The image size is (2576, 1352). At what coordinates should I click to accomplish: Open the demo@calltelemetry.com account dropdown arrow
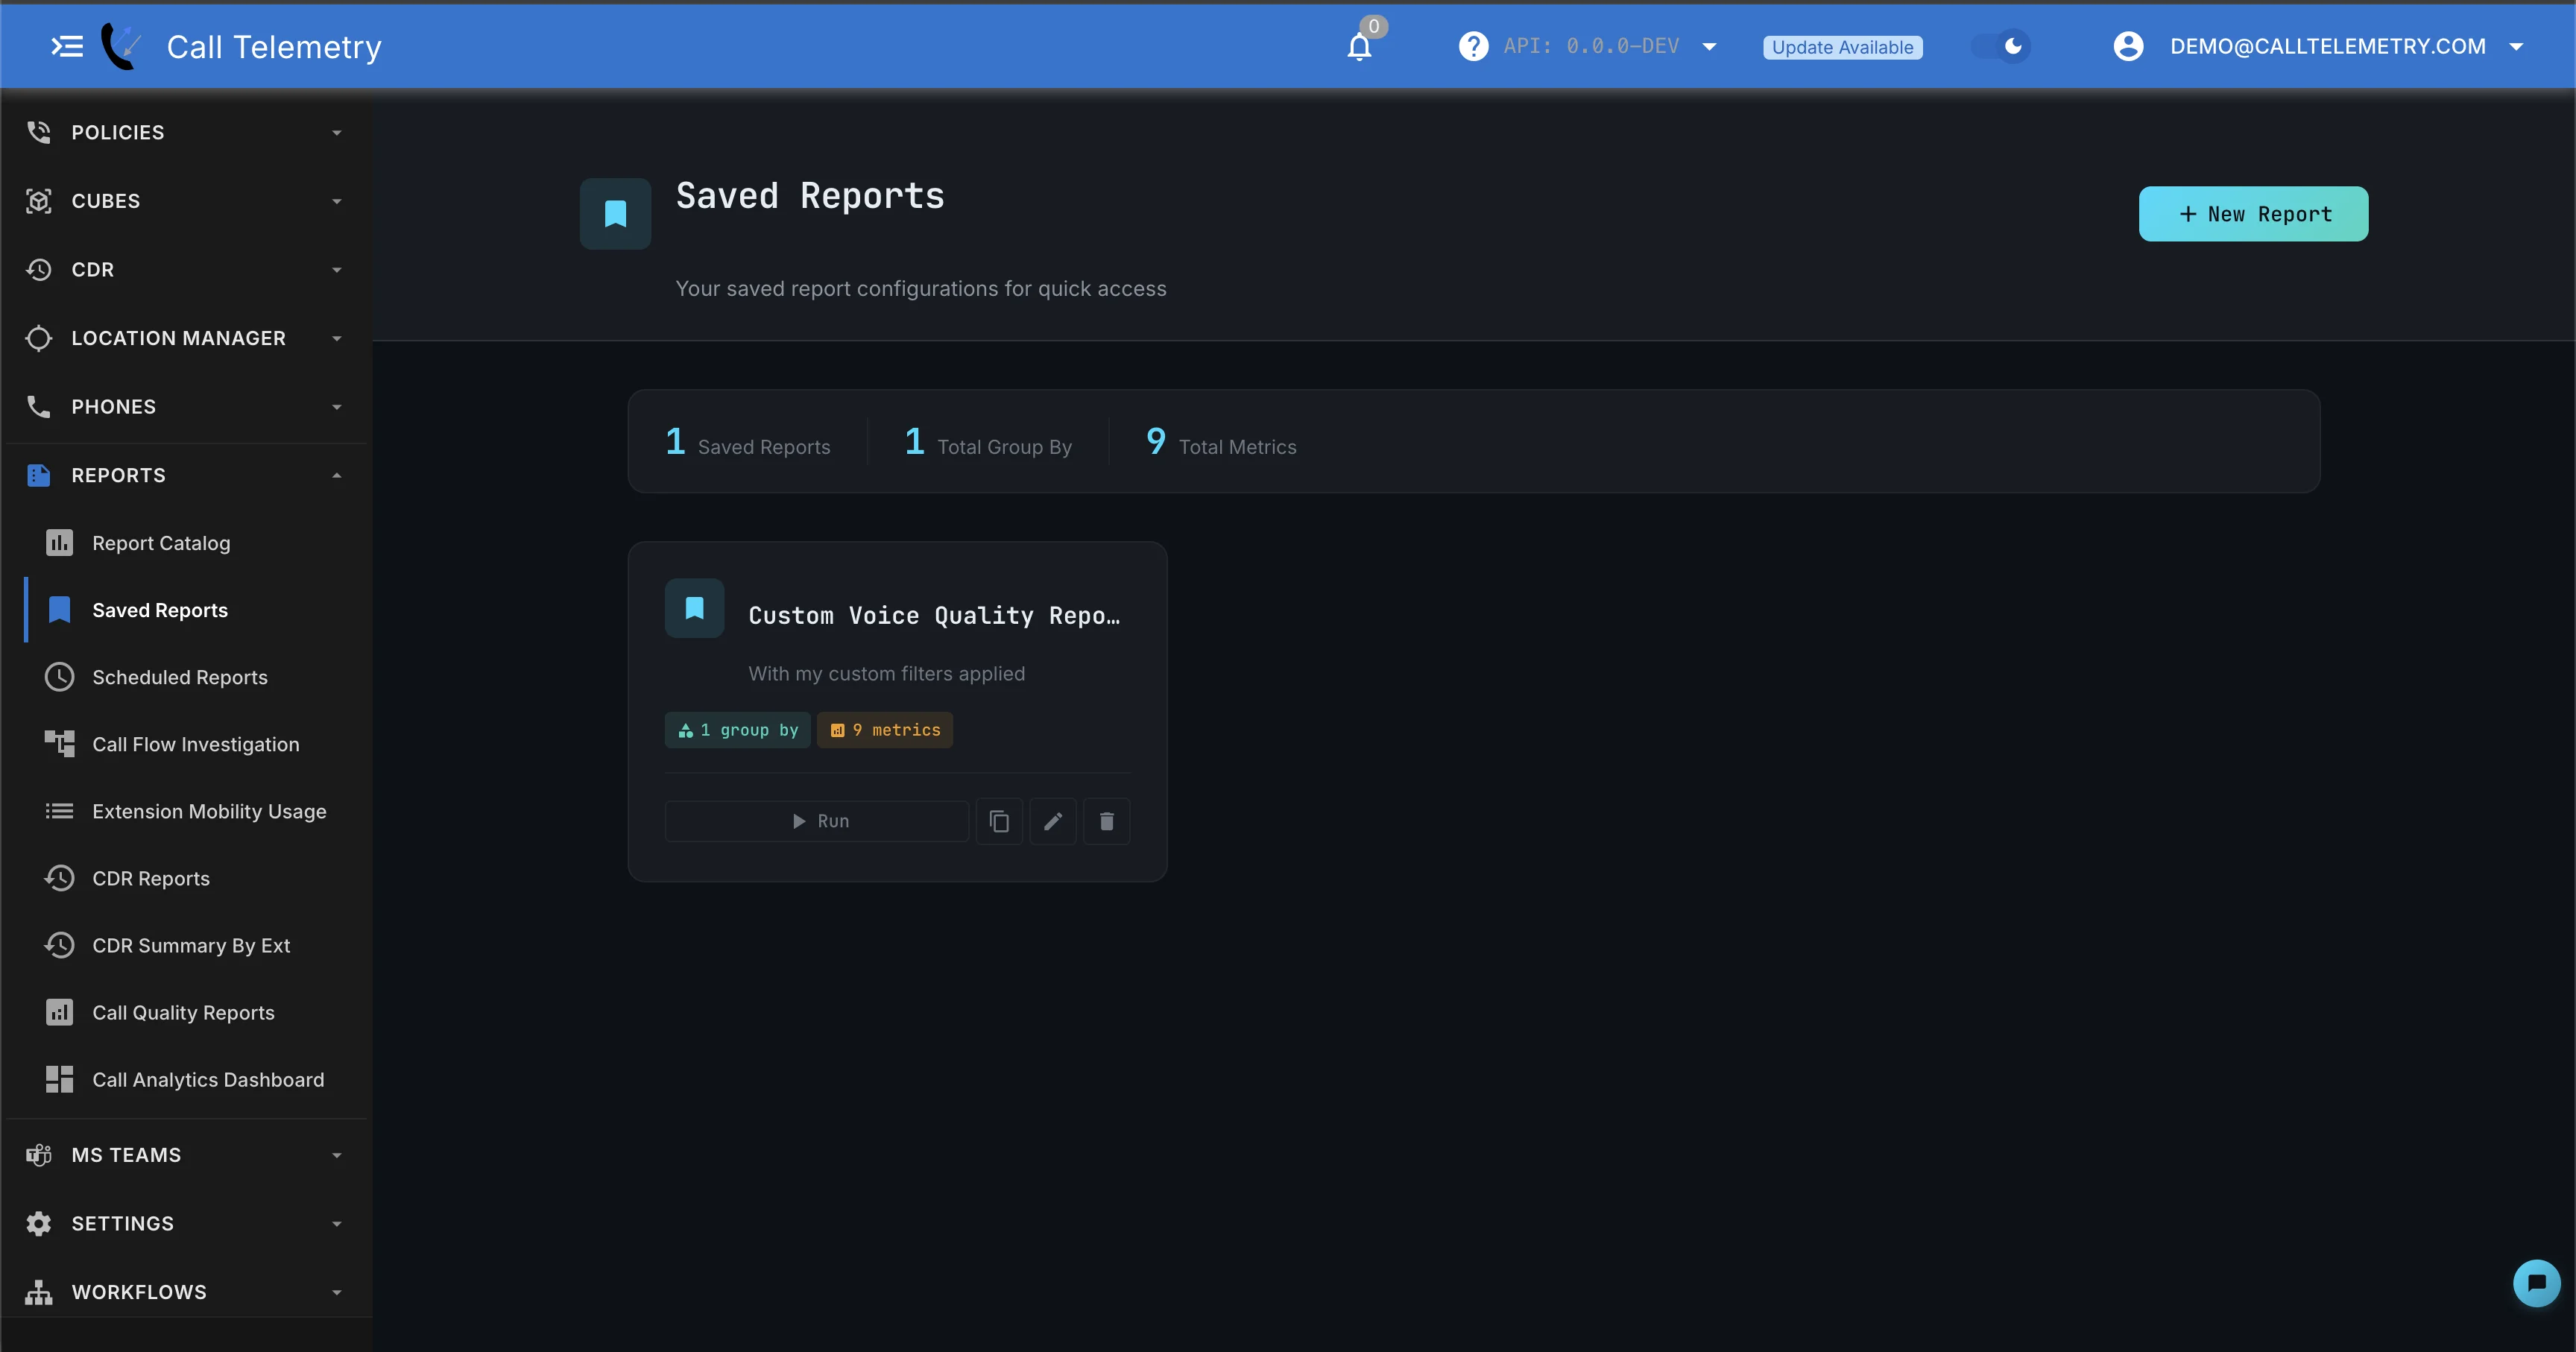[x=2516, y=47]
